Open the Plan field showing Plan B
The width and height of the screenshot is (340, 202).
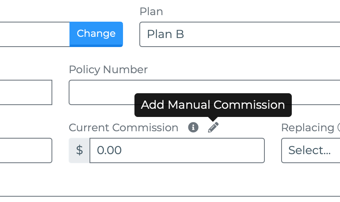coord(239,34)
